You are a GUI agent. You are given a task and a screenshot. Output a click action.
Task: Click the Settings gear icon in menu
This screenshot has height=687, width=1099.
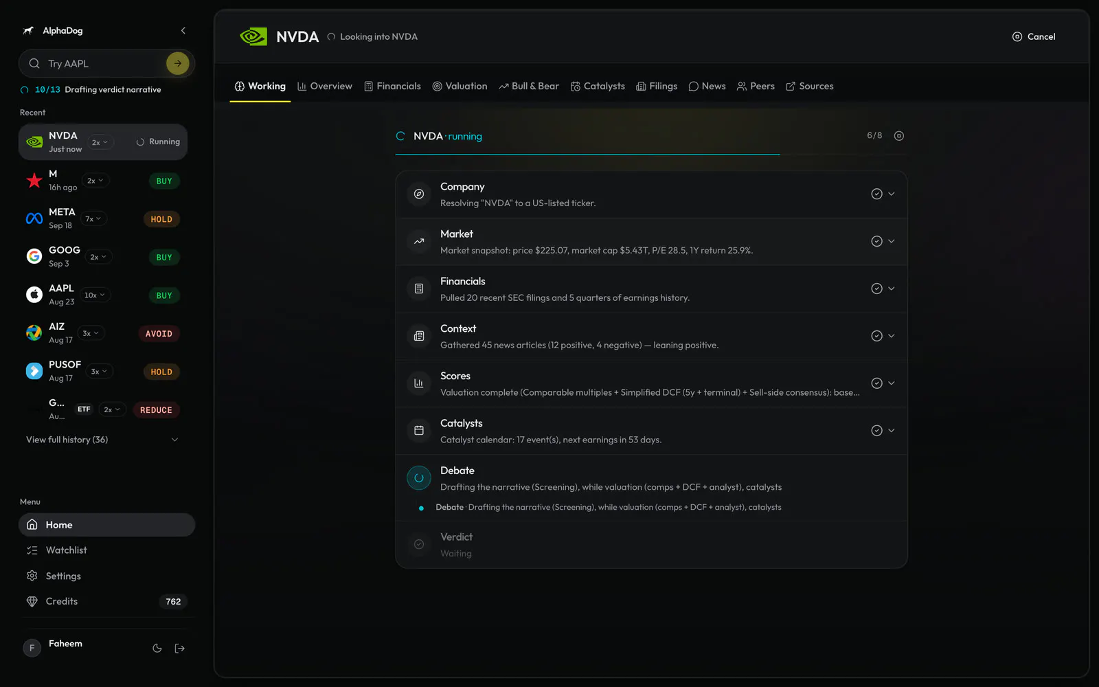[32, 576]
